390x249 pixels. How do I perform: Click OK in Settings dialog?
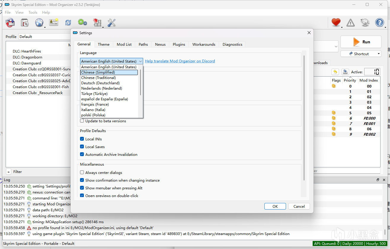pos(275,206)
